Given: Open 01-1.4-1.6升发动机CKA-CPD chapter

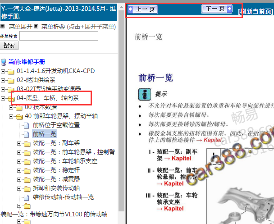Looking at the screenshot, I should pos(56,71).
